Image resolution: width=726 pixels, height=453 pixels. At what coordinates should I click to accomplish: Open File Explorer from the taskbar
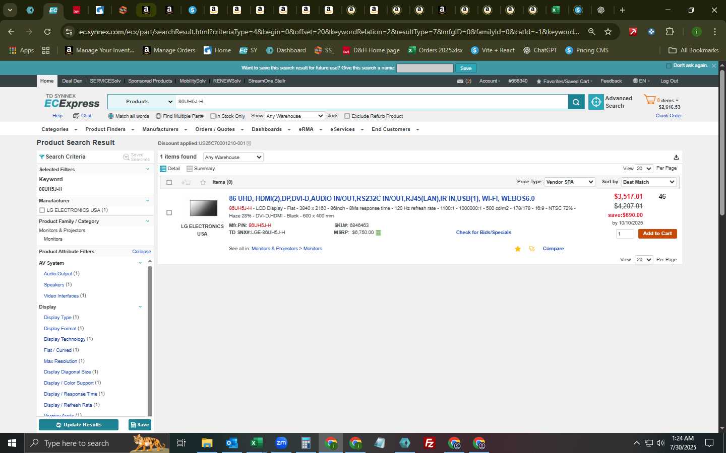207,443
